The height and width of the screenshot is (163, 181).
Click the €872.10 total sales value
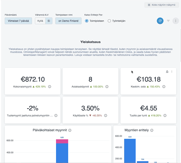pyautogui.click(x=33, y=79)
